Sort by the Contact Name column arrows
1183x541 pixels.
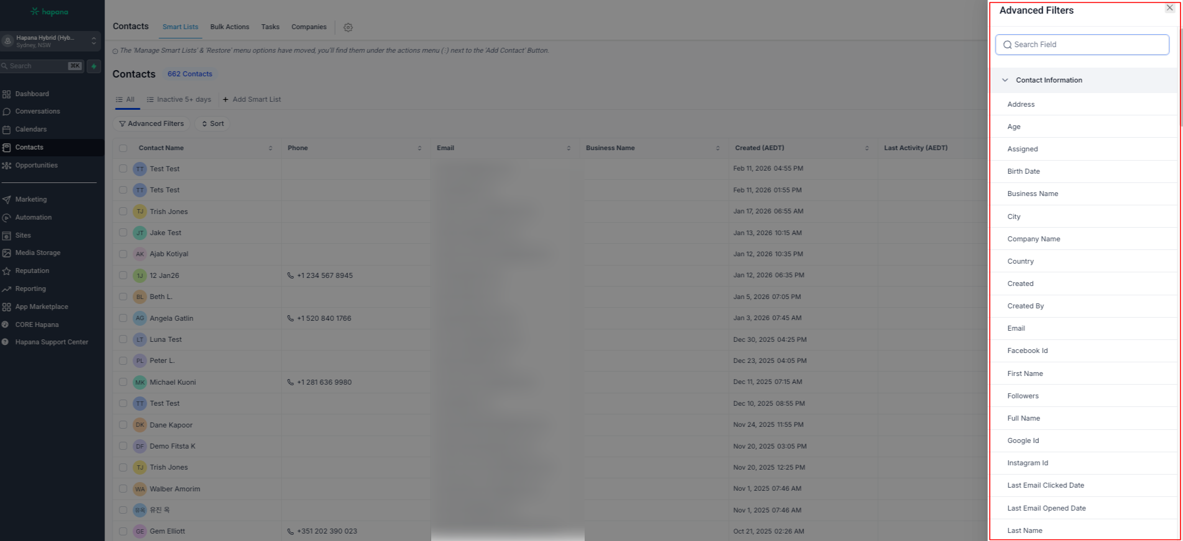[x=270, y=148]
